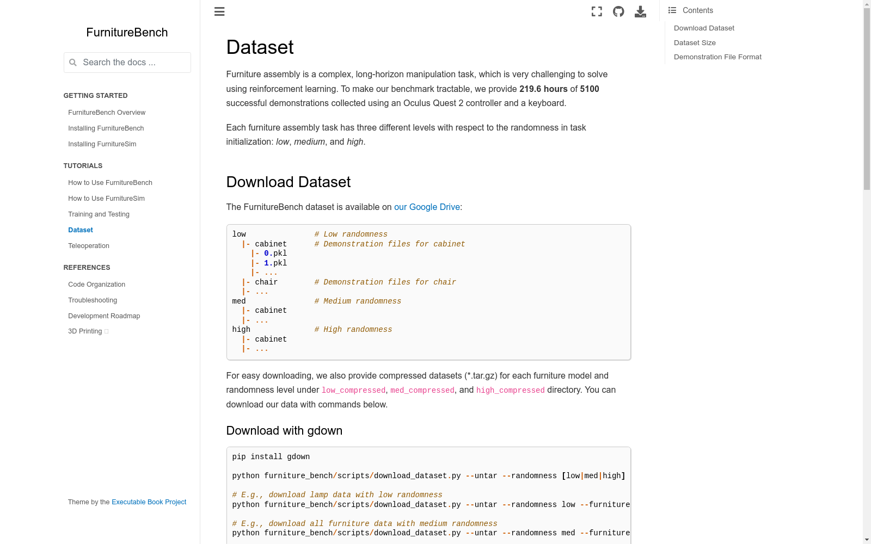Click the scrollbar down arrow
The height and width of the screenshot is (544, 871).
point(867,540)
